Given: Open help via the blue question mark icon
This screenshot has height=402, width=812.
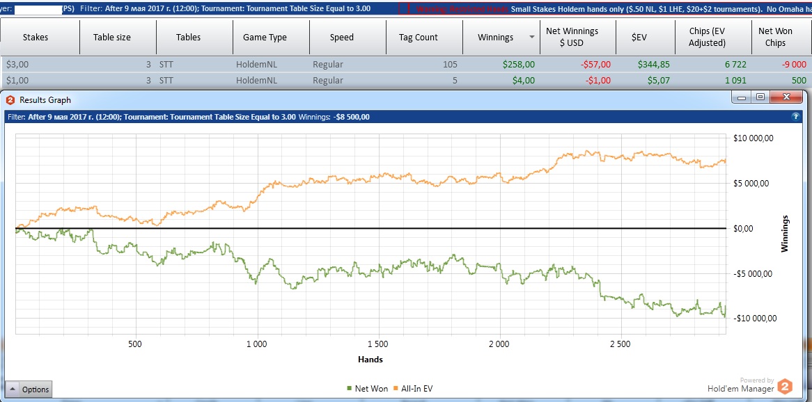Looking at the screenshot, I should pos(795,117).
